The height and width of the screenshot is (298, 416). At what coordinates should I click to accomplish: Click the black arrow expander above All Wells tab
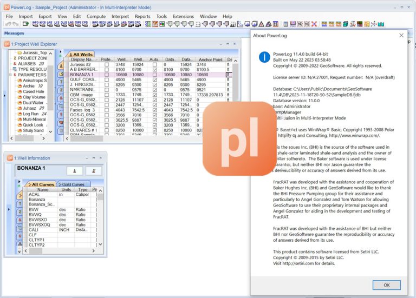pyautogui.click(x=61, y=52)
